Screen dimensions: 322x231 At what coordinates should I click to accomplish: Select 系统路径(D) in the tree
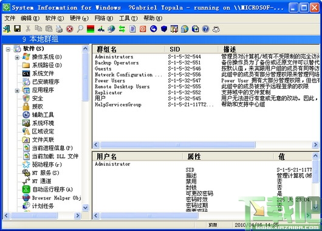click(47, 65)
